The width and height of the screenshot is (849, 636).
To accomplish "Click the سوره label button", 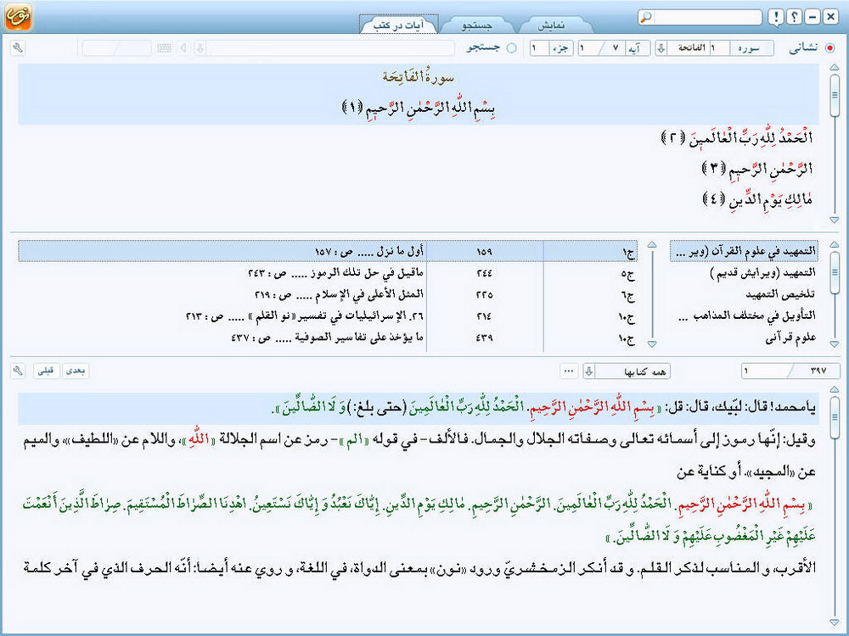I will 751,48.
